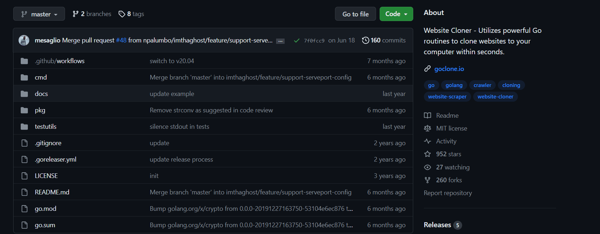Click the MIT license scale icon

pyautogui.click(x=427, y=128)
